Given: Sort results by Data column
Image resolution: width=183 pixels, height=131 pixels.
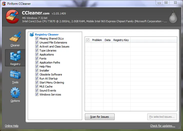Looking at the screenshot, I should coord(108,40).
